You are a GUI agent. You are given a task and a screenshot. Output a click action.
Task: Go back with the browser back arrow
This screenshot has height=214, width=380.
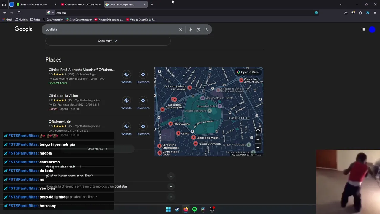point(5,13)
